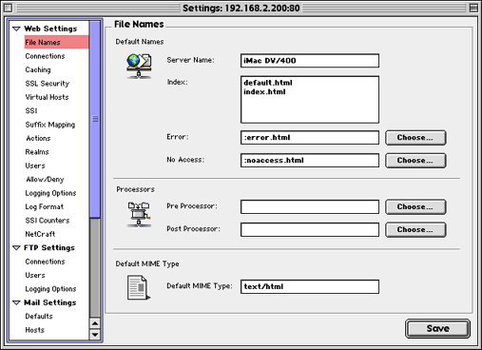Open Logging Options under FTP Settings
The width and height of the screenshot is (482, 350).
(50, 289)
